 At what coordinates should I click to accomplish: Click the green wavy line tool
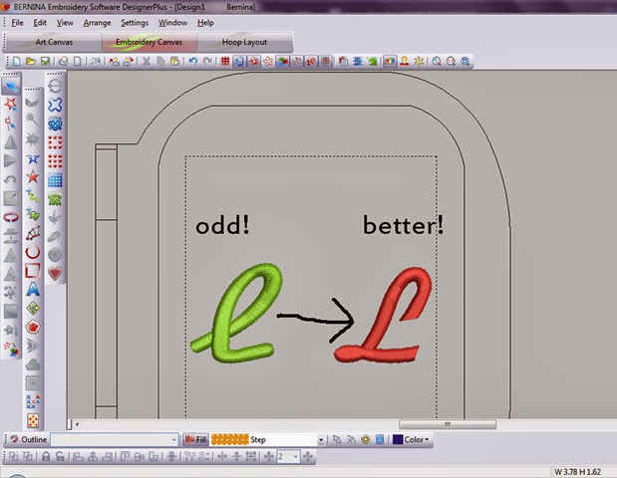click(x=33, y=196)
